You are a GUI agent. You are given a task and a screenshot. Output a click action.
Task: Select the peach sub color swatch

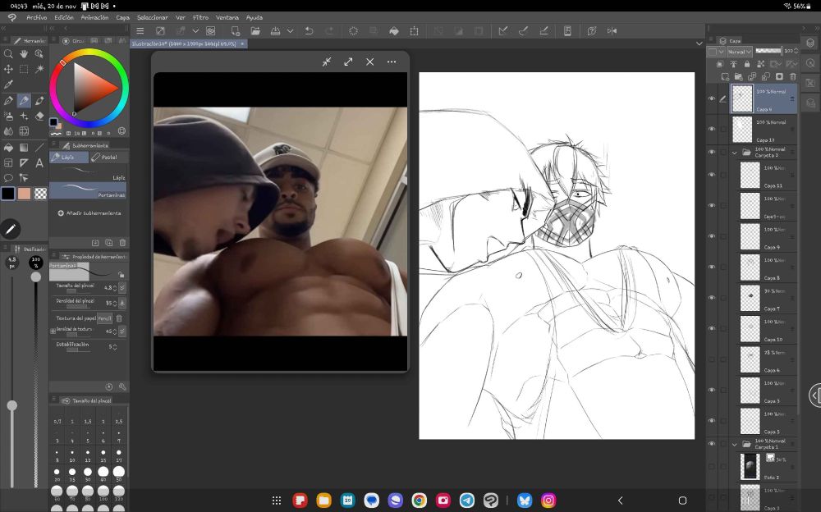click(24, 193)
